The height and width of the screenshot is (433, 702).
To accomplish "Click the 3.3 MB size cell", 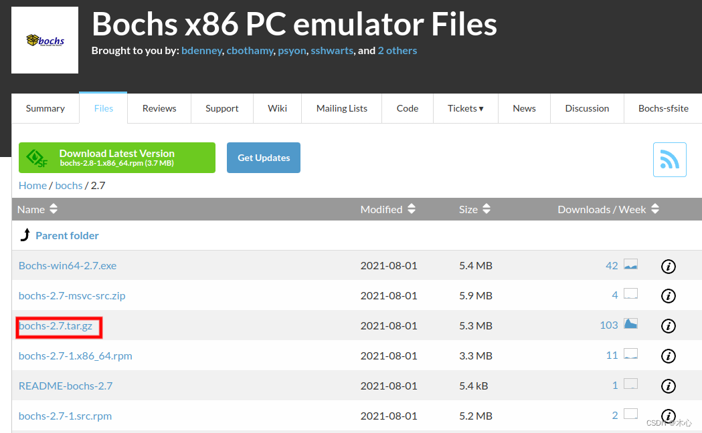I will click(x=475, y=355).
